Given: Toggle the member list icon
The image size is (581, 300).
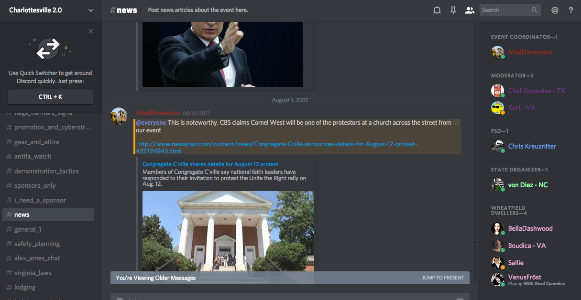Looking at the screenshot, I should pyautogui.click(x=470, y=10).
